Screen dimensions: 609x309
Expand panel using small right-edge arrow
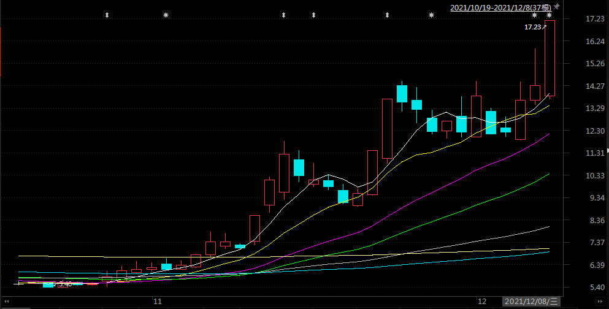click(x=607, y=150)
